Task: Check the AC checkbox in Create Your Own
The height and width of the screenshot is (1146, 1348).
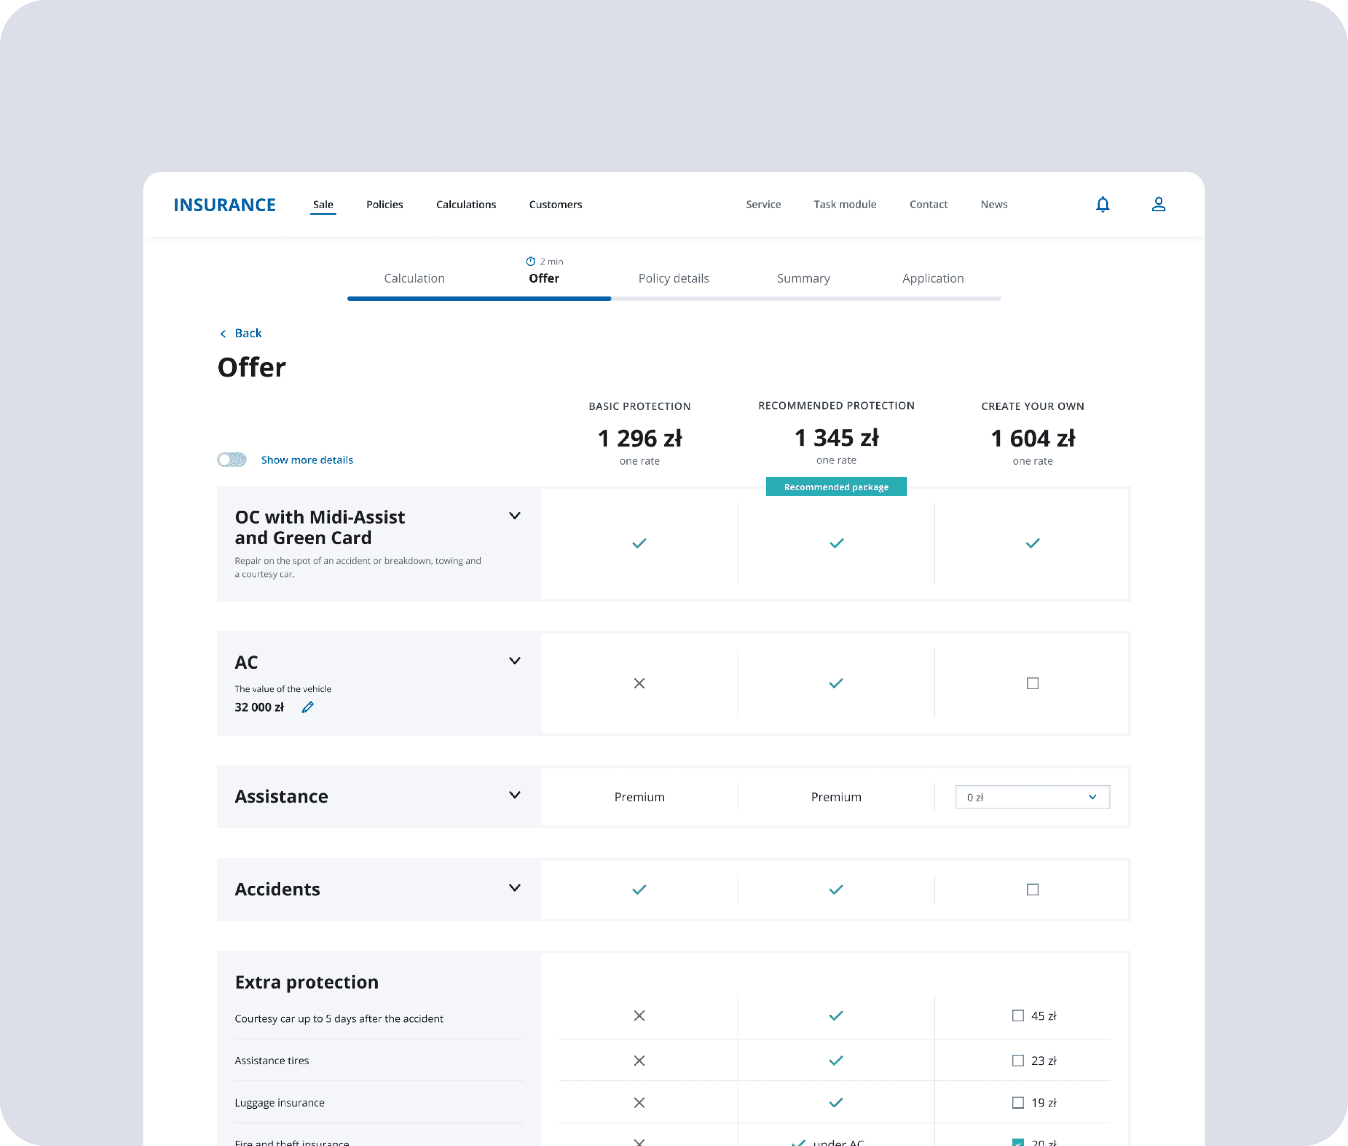Action: (1032, 683)
